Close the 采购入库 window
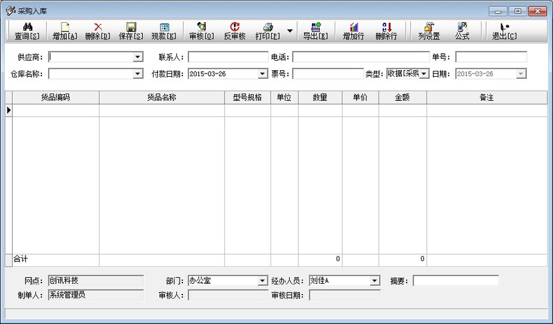 point(538,11)
